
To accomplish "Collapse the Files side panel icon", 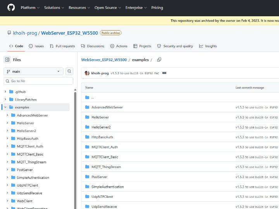I will [7, 60].
